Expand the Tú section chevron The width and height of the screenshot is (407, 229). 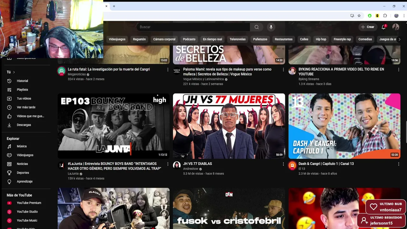pyautogui.click(x=14, y=72)
